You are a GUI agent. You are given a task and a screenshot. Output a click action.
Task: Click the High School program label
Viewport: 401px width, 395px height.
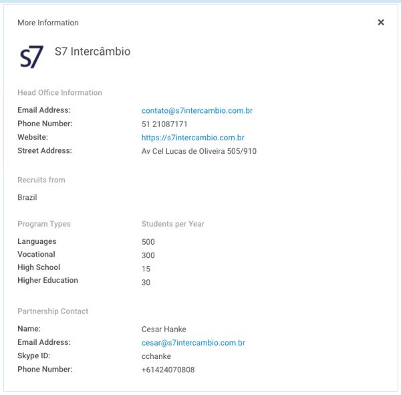click(39, 267)
